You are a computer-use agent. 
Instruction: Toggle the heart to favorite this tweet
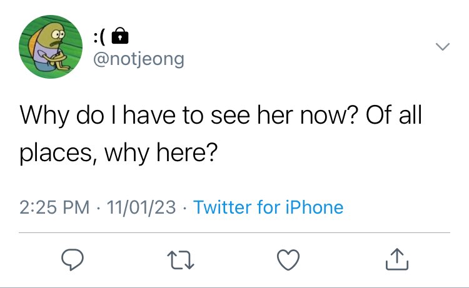pos(288,260)
